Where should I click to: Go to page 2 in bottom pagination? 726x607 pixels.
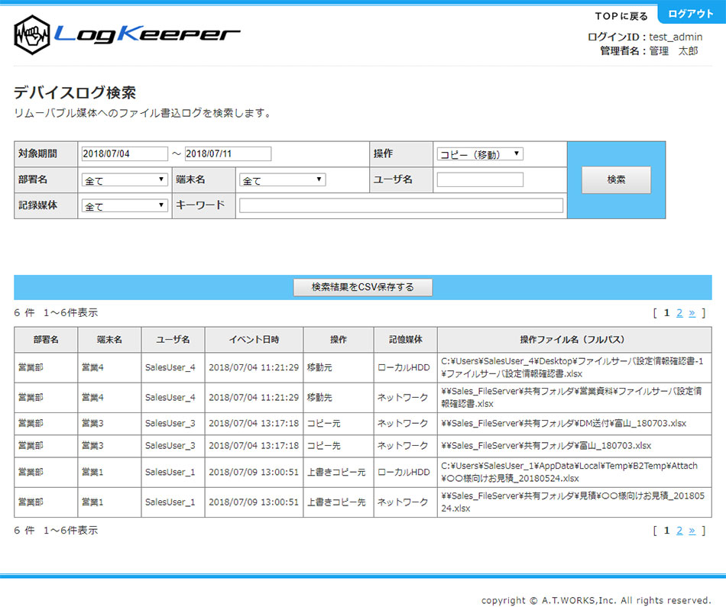(x=679, y=531)
